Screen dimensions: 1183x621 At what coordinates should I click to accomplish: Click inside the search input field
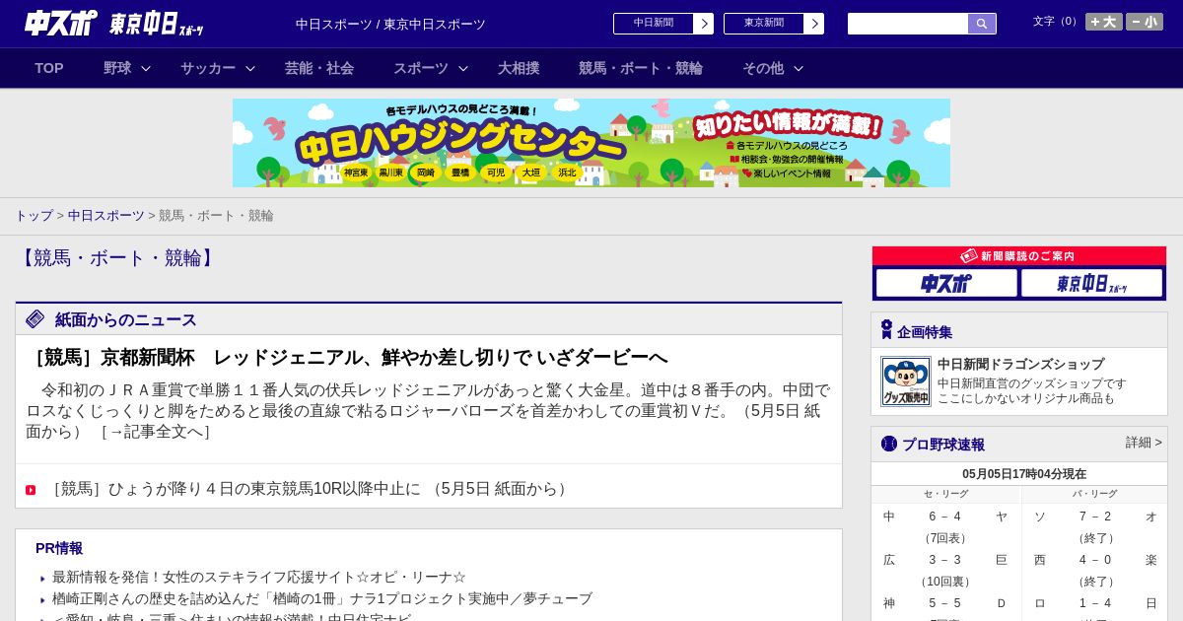pyautogui.click(x=908, y=24)
